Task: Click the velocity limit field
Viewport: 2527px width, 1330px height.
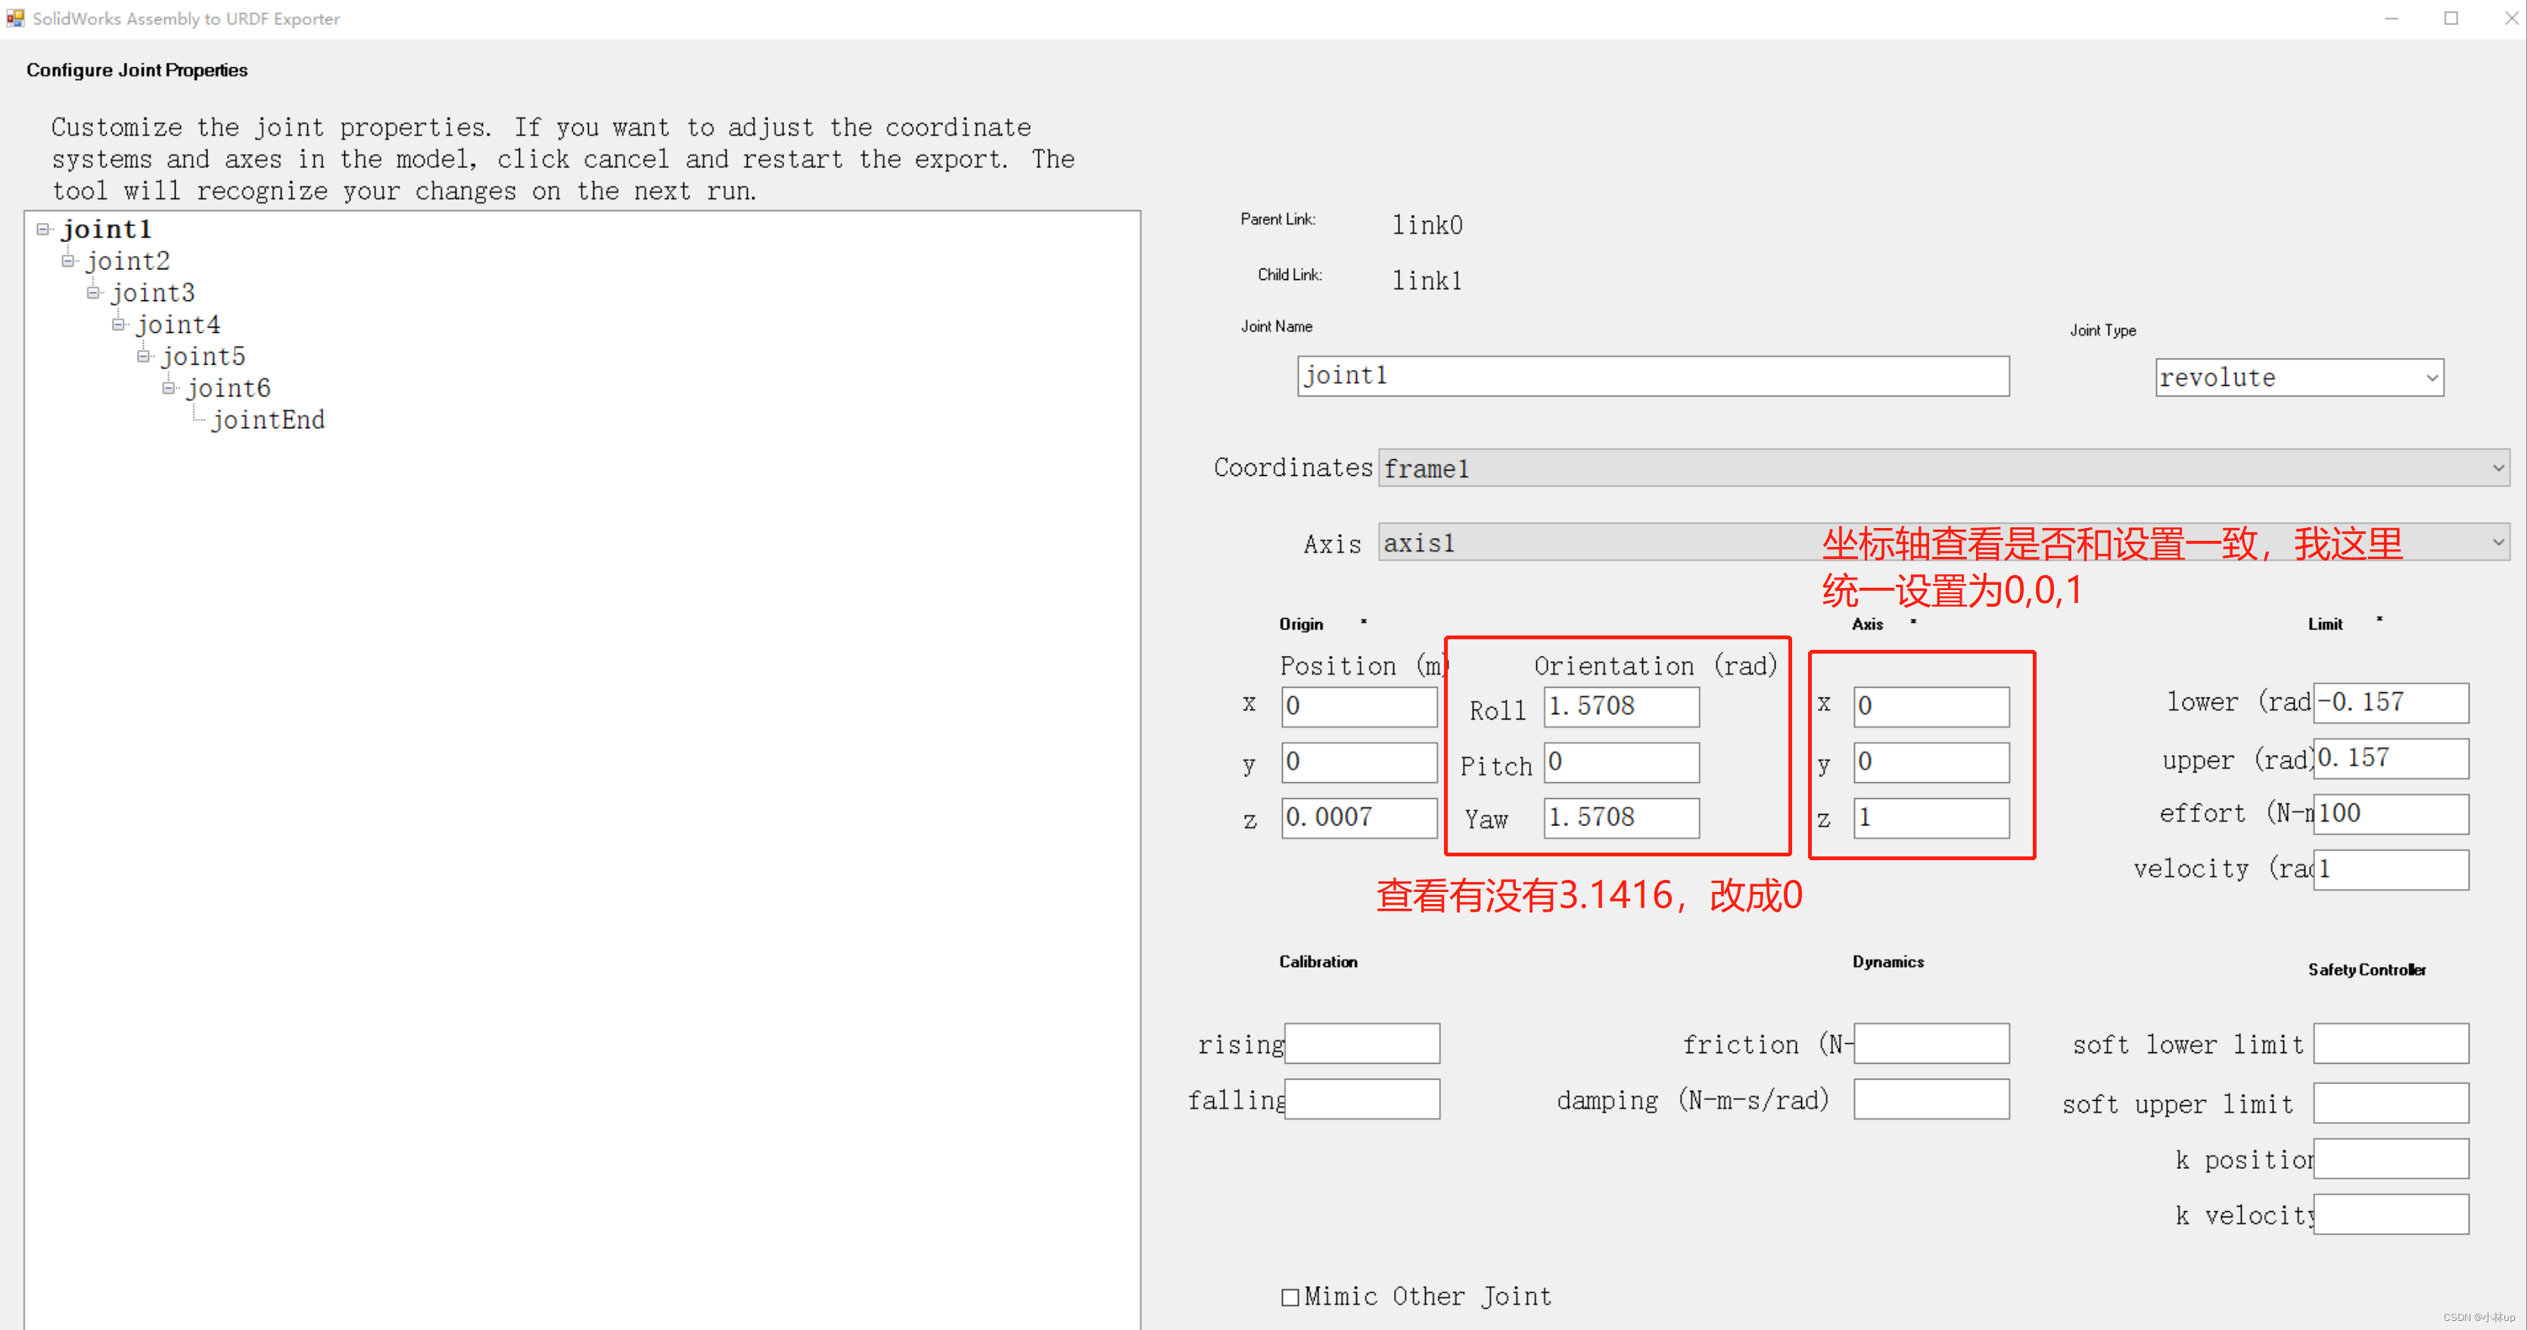Action: click(x=2391, y=869)
